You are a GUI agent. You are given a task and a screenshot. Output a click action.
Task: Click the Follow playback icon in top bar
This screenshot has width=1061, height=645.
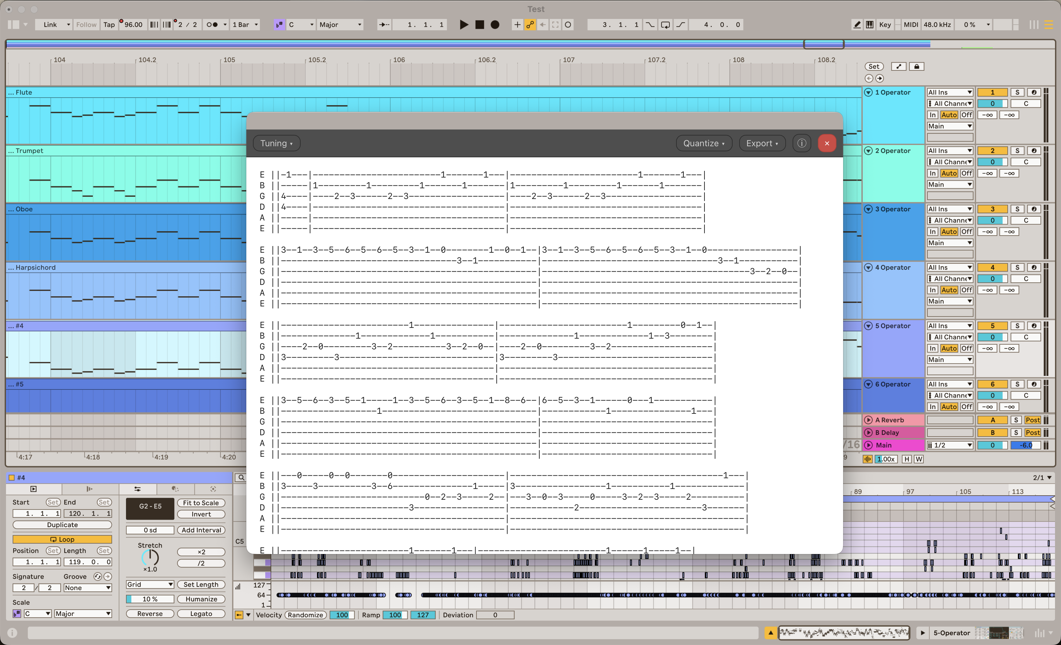(x=384, y=25)
